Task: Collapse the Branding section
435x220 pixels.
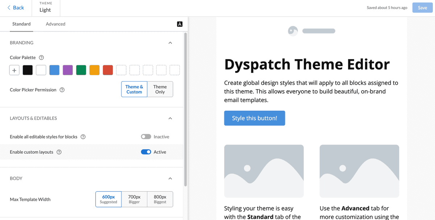Action: pos(170,43)
